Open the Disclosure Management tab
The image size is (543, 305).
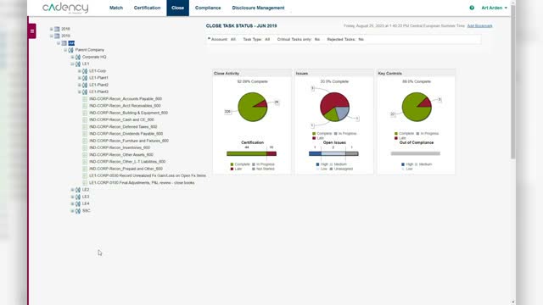tap(258, 8)
